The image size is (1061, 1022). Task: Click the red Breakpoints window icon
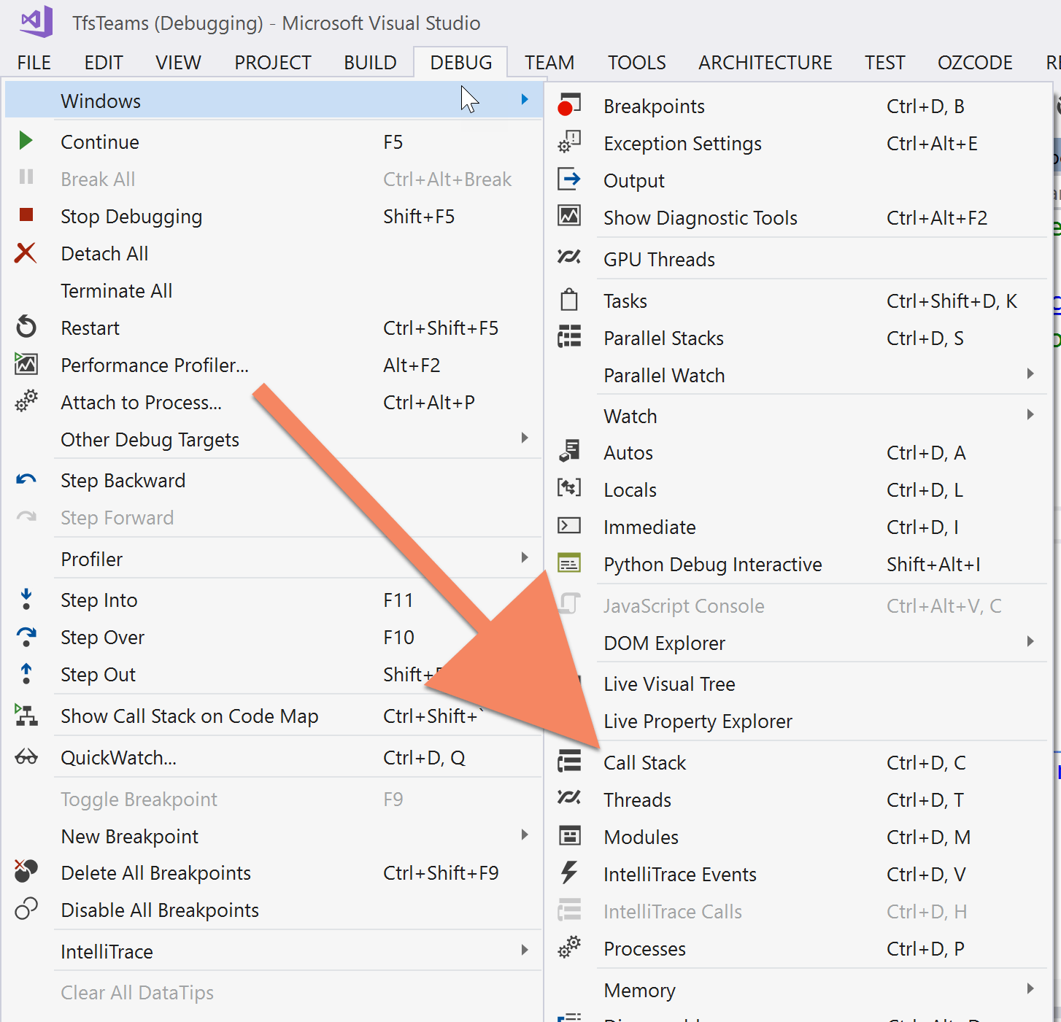[x=569, y=105]
